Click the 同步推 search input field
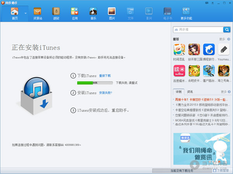233x174 pixels. [198, 30]
